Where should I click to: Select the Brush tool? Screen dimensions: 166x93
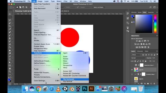point(10,35)
